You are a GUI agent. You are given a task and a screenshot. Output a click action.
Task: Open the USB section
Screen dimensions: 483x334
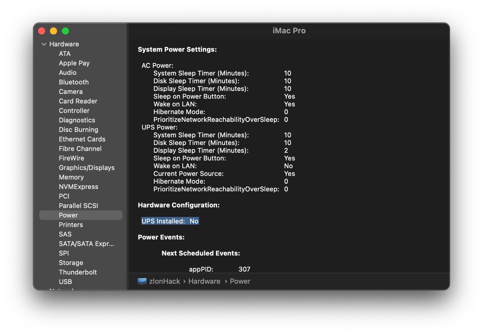[65, 282]
